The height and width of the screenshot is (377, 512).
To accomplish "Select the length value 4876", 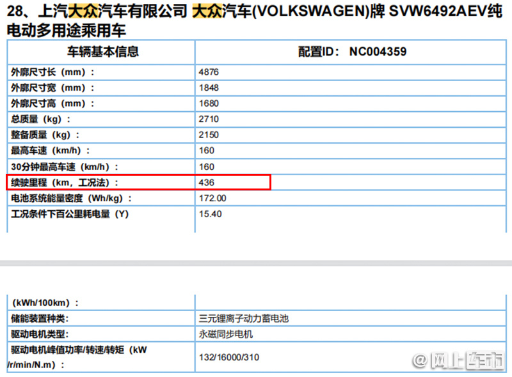I will tap(209, 72).
